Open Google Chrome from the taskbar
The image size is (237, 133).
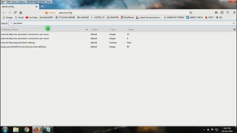[x=27, y=130]
